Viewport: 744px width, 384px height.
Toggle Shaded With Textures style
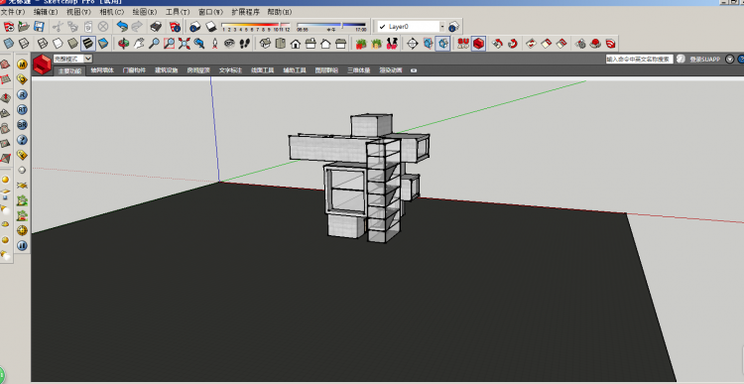pos(88,44)
